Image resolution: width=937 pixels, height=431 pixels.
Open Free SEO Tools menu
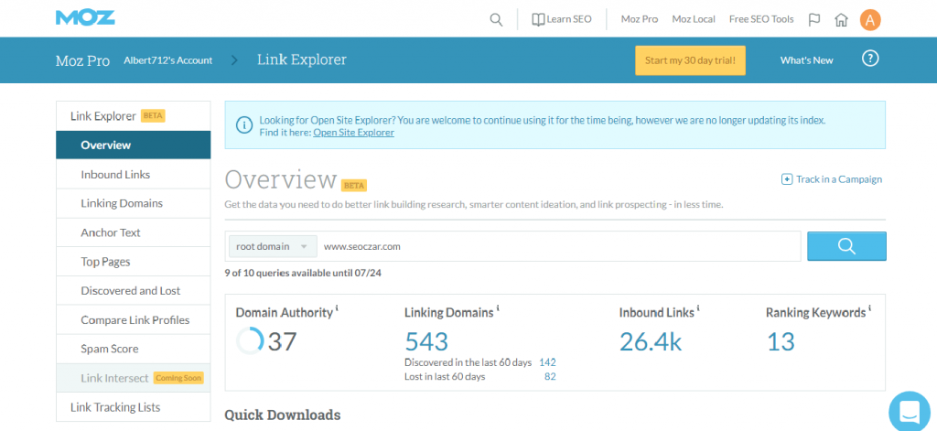click(761, 20)
